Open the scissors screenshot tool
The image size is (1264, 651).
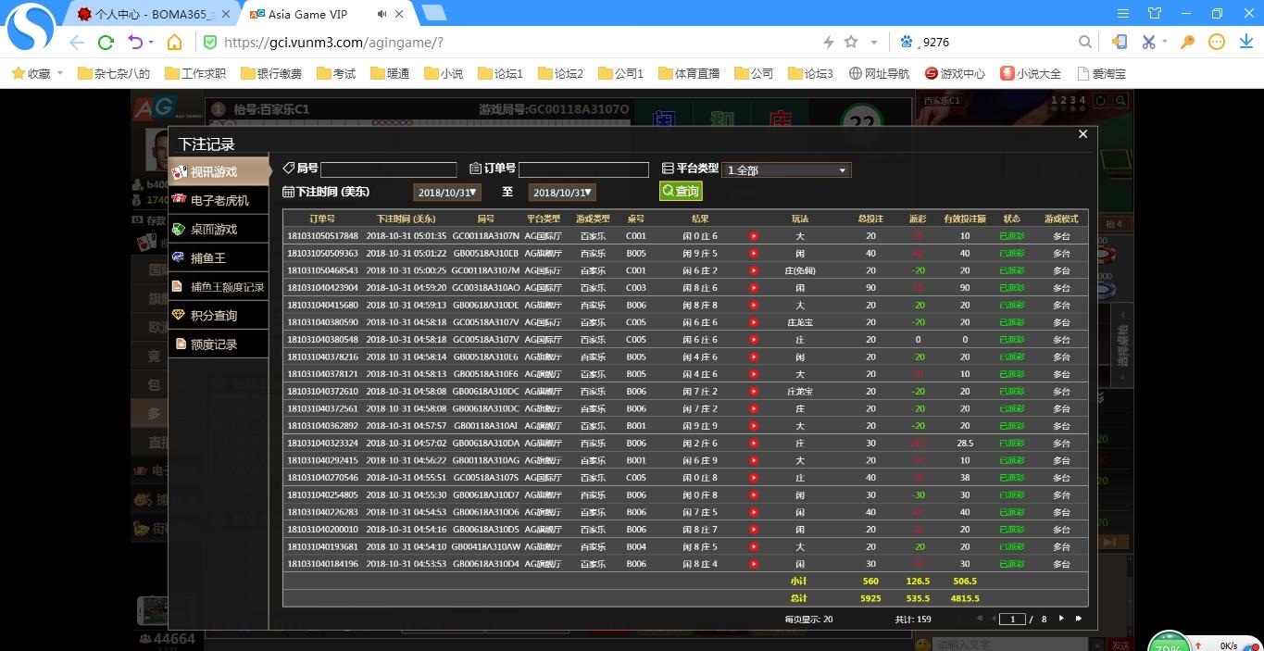coord(1148,42)
